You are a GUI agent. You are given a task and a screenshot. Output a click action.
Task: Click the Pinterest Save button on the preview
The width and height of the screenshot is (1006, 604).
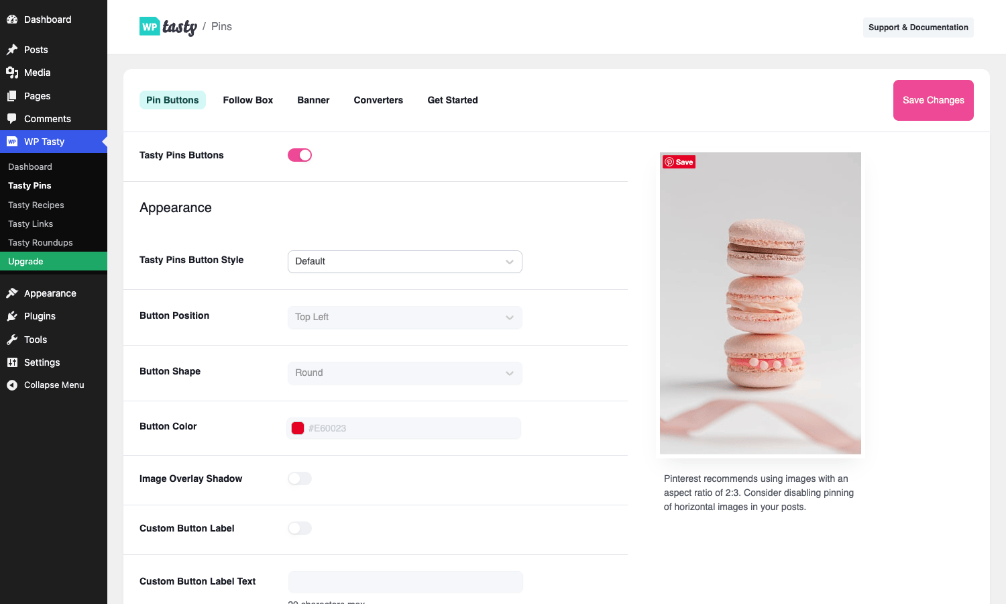[x=679, y=162]
